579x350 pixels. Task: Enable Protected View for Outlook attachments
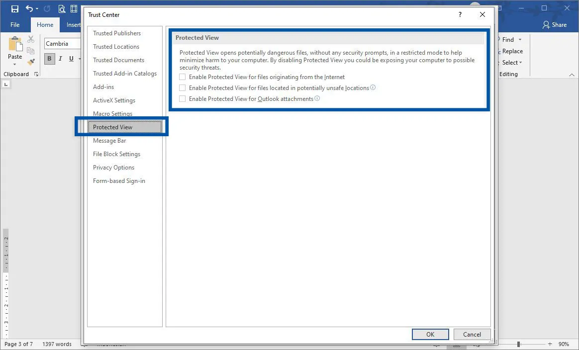coord(182,98)
